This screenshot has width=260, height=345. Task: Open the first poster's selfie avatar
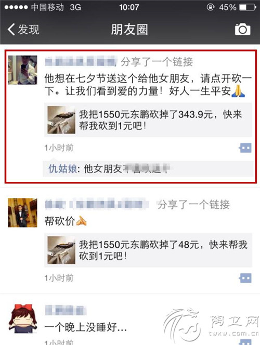pos(23,70)
